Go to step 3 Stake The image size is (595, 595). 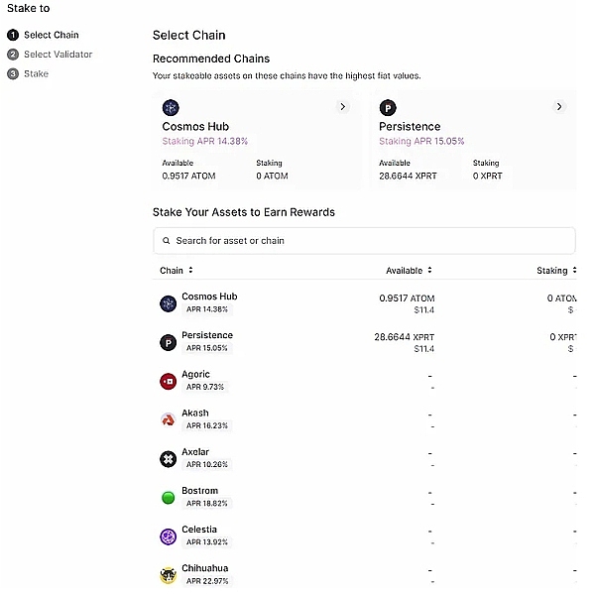click(x=36, y=73)
